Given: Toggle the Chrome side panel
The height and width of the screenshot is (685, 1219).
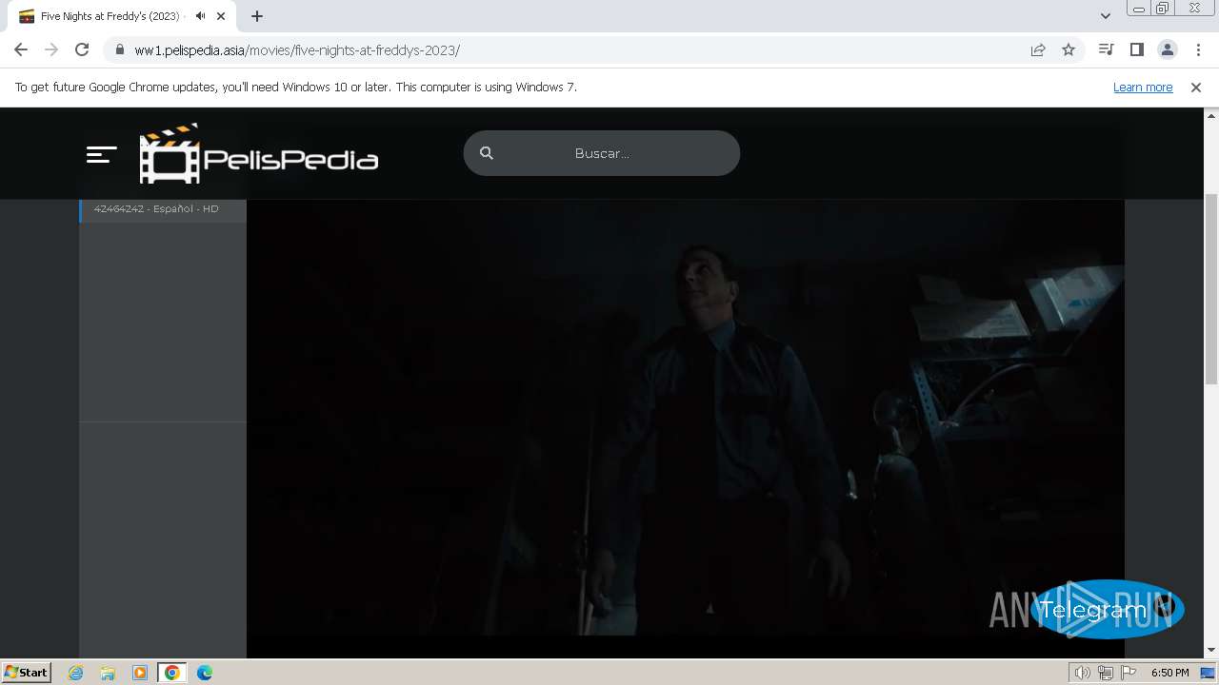Looking at the screenshot, I should point(1136,49).
